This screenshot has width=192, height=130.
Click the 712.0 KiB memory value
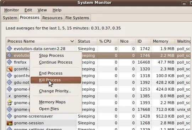point(165,109)
